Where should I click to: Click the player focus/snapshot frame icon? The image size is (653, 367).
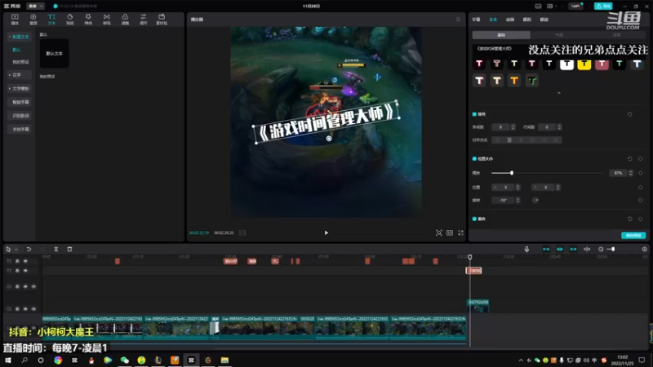[x=439, y=233]
